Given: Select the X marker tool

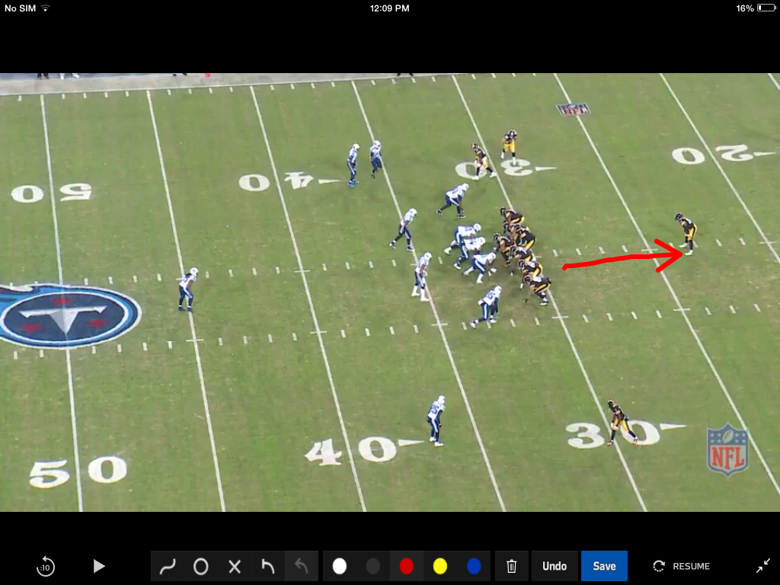Looking at the screenshot, I should (235, 566).
